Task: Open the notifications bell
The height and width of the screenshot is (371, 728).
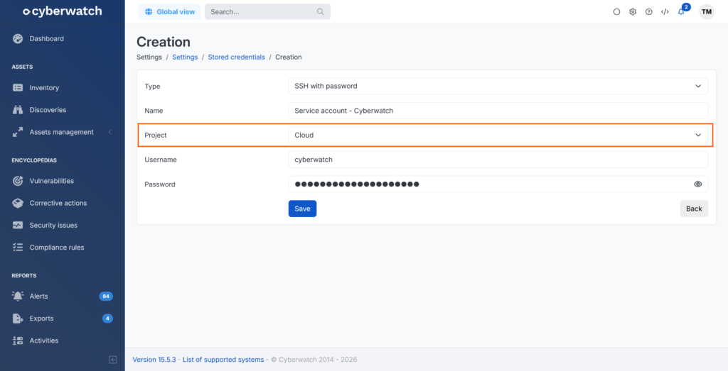Action: pyautogui.click(x=681, y=12)
